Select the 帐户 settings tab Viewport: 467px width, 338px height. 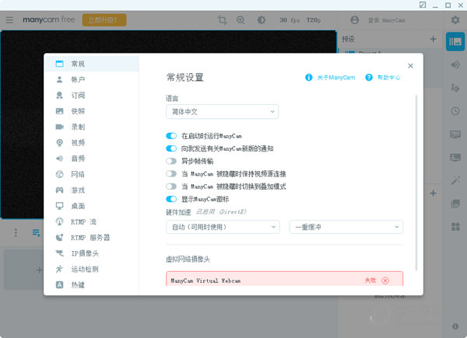(x=91, y=79)
